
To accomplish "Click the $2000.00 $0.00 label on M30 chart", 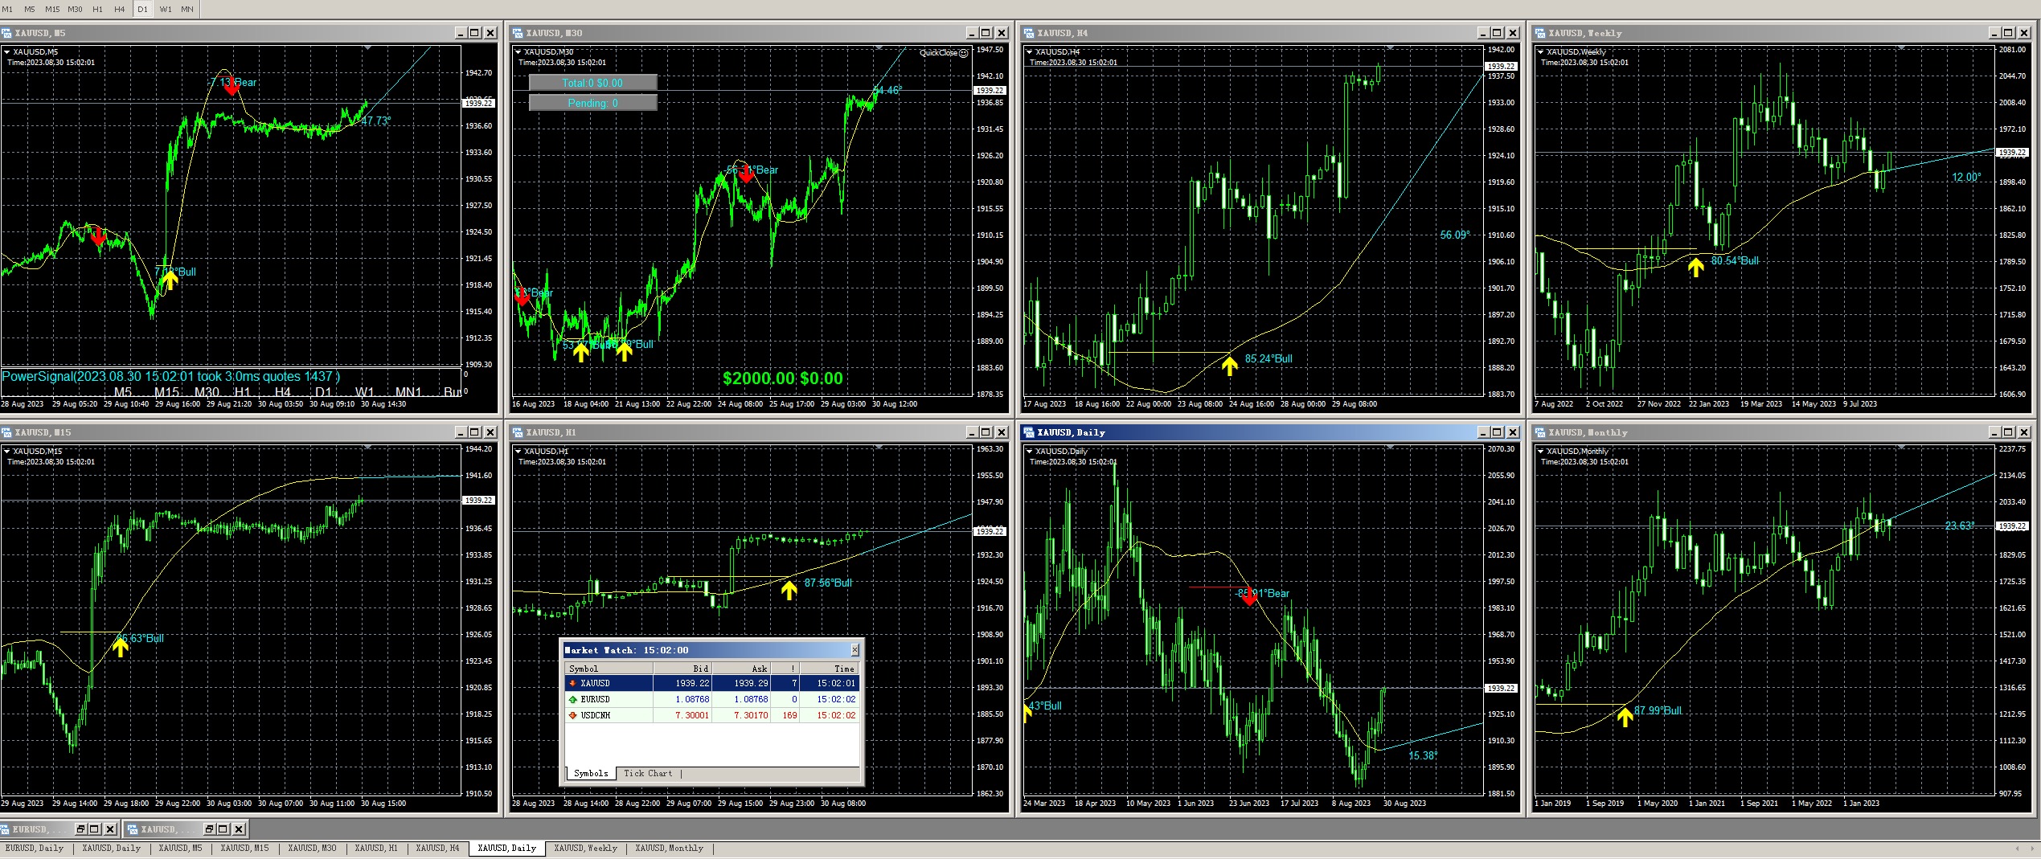I will coord(783,378).
